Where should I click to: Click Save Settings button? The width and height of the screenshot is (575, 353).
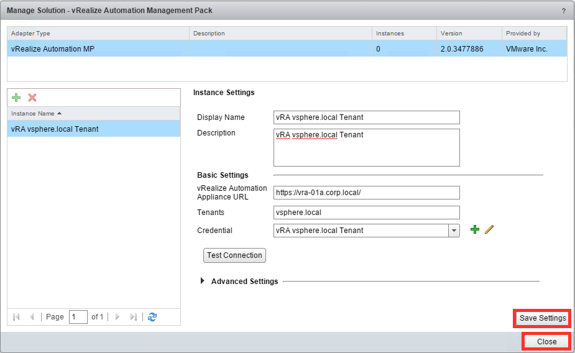(x=542, y=318)
